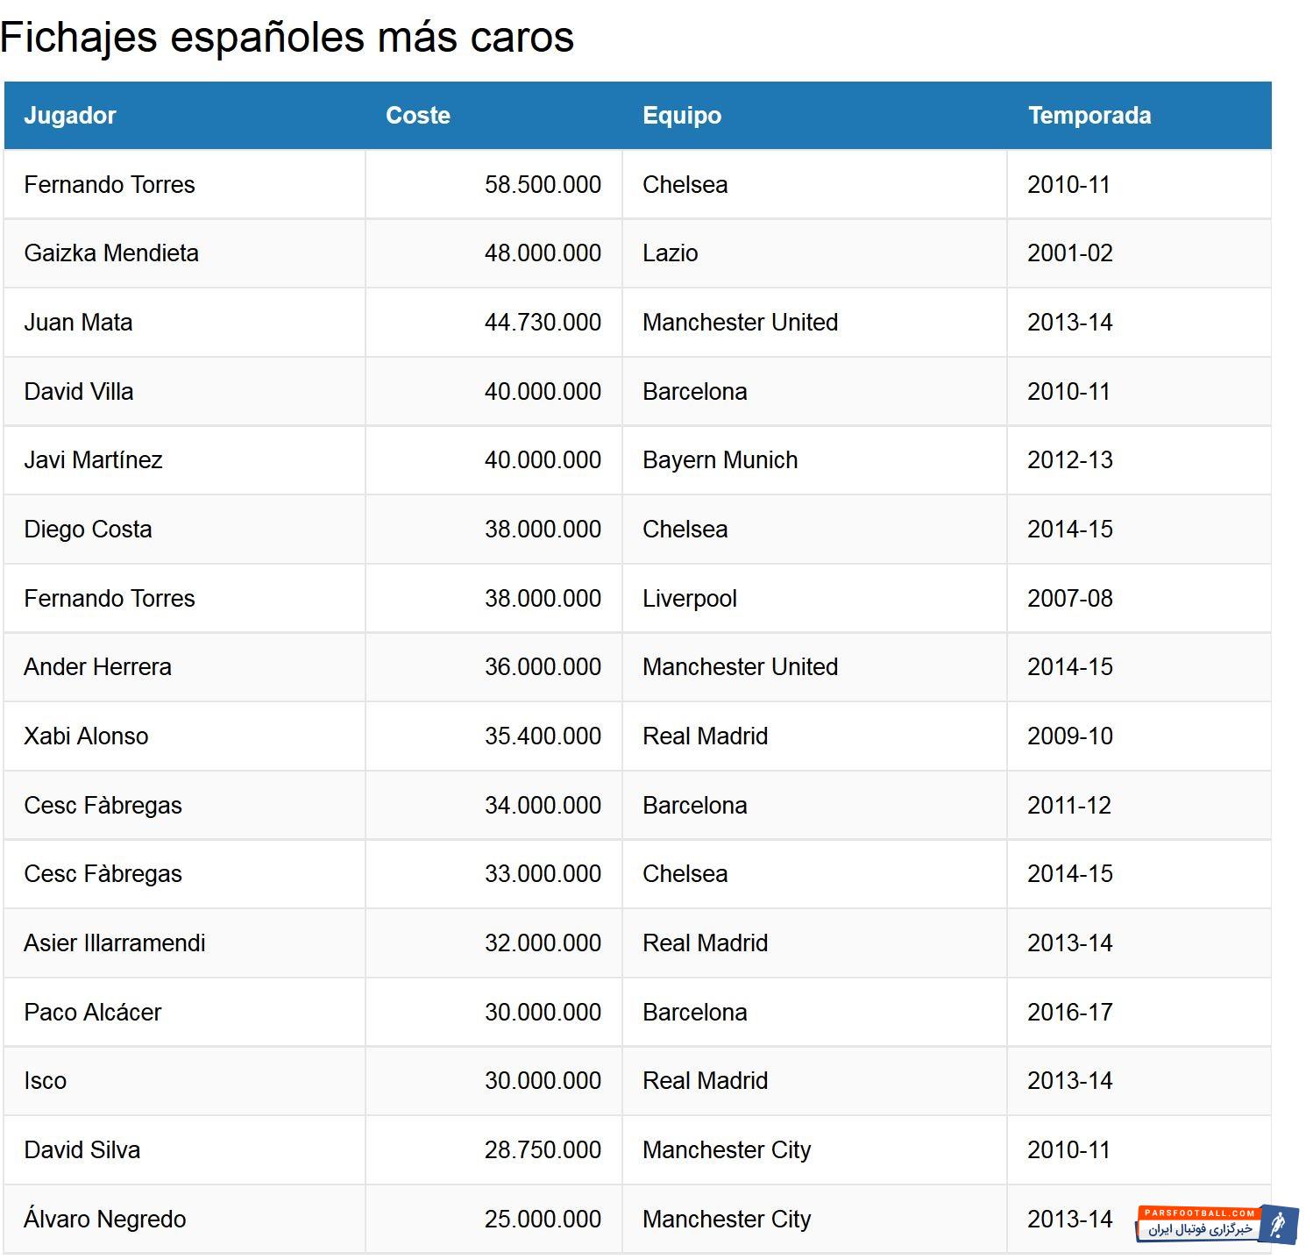Click Álvaro Negredo's name
1313x1259 pixels.
tap(105, 1220)
